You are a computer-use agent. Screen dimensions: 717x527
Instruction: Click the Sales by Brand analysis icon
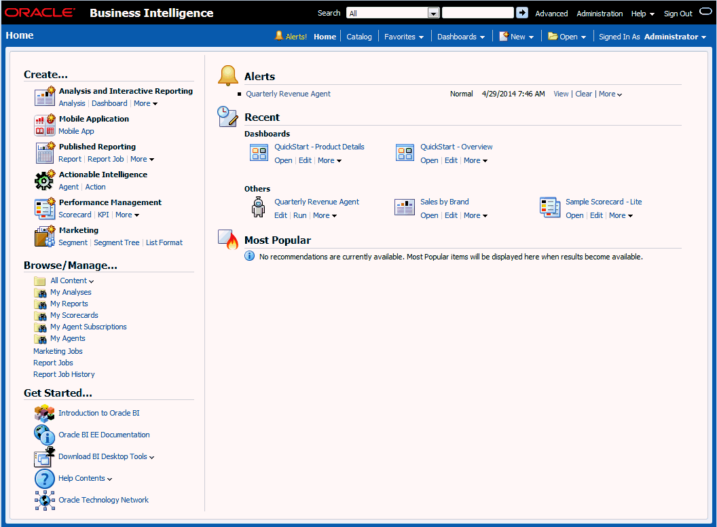pos(405,207)
